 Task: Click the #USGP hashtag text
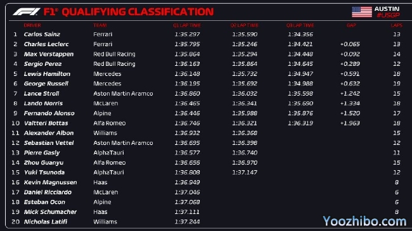tap(388, 15)
